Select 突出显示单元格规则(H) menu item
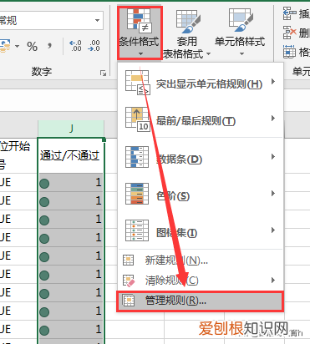Image resolution: width=310 pixels, height=344 pixels. pos(201,83)
